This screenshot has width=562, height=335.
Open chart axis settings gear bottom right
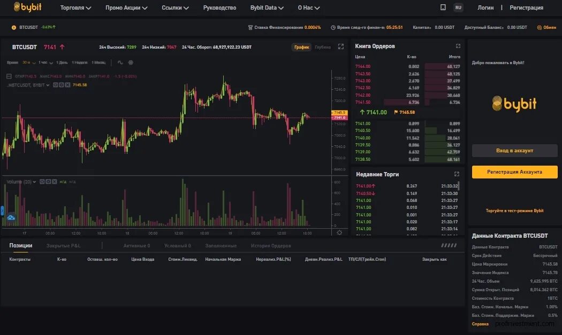point(339,232)
